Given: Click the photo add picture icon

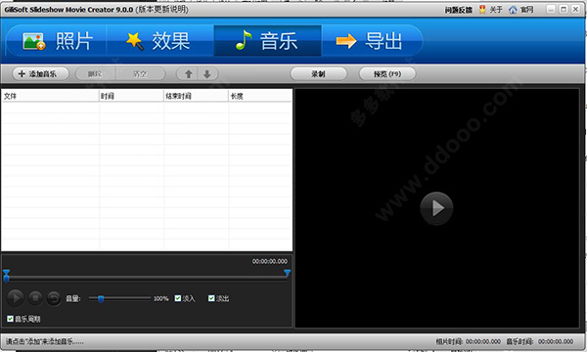Looking at the screenshot, I should pyautogui.click(x=33, y=41).
